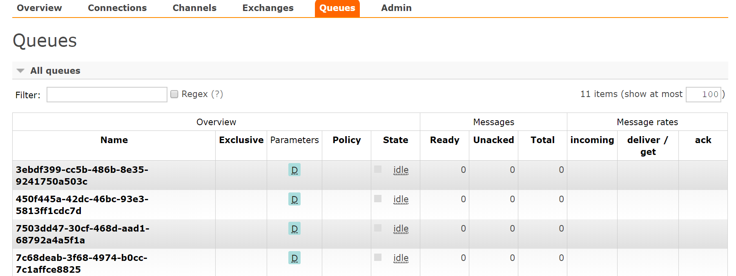
Task: Click the state indicator square for queue 7c68deab
Action: coord(378,257)
